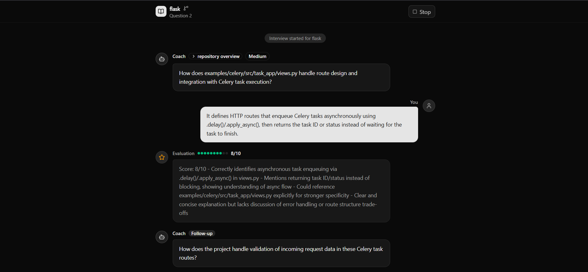Image resolution: width=588 pixels, height=272 pixels.
Task: Click the Interview started for flask banner
Action: coord(295,38)
